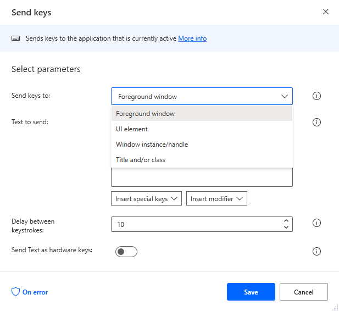Increase delay with the up stepper arrow

(x=286, y=221)
